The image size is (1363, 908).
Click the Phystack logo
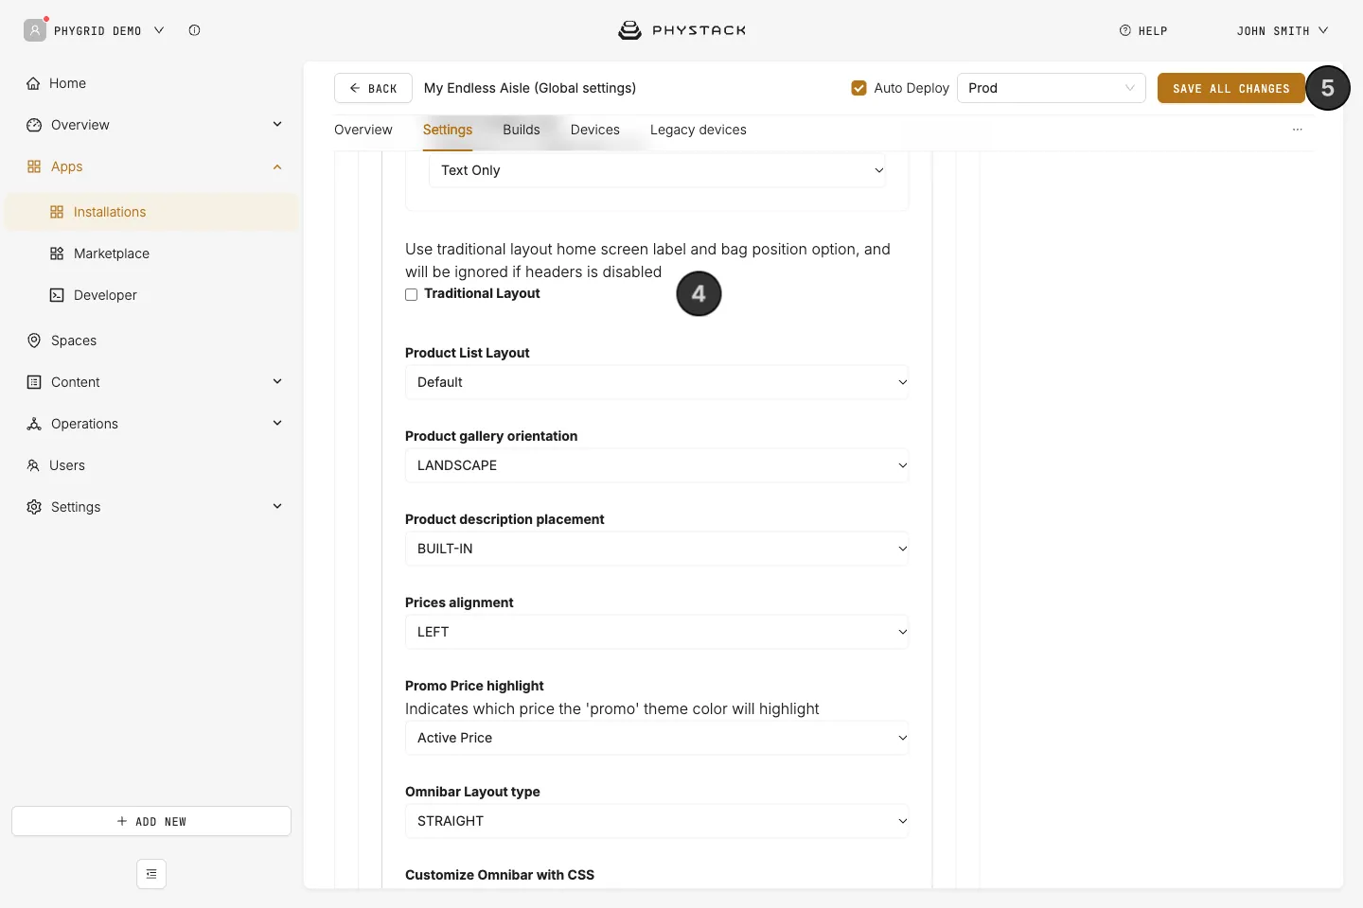pos(681,30)
